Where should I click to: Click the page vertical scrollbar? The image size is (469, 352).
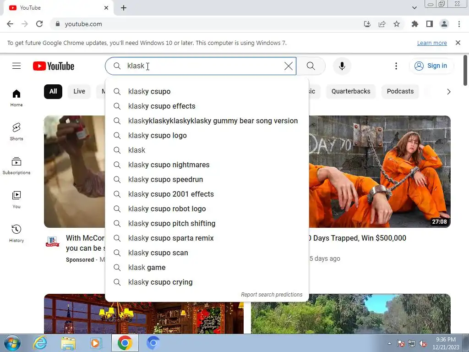465,70
